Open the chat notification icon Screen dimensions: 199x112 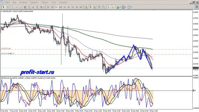click(197, 7)
